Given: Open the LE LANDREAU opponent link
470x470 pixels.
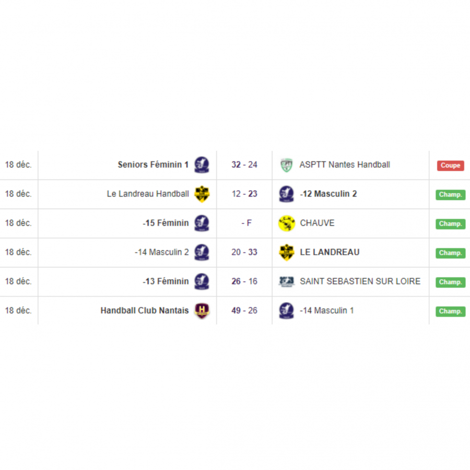Looking at the screenshot, I should pos(330,252).
